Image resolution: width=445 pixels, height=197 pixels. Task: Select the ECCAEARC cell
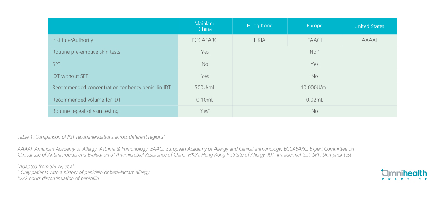tap(205, 40)
